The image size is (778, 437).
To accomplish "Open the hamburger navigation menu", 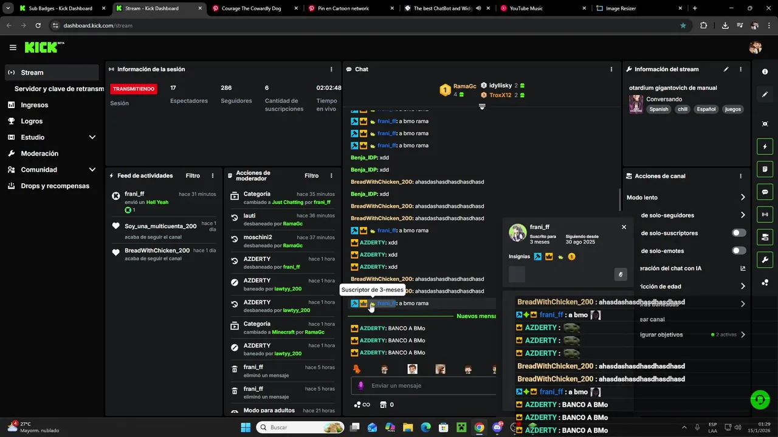I will coord(13,47).
